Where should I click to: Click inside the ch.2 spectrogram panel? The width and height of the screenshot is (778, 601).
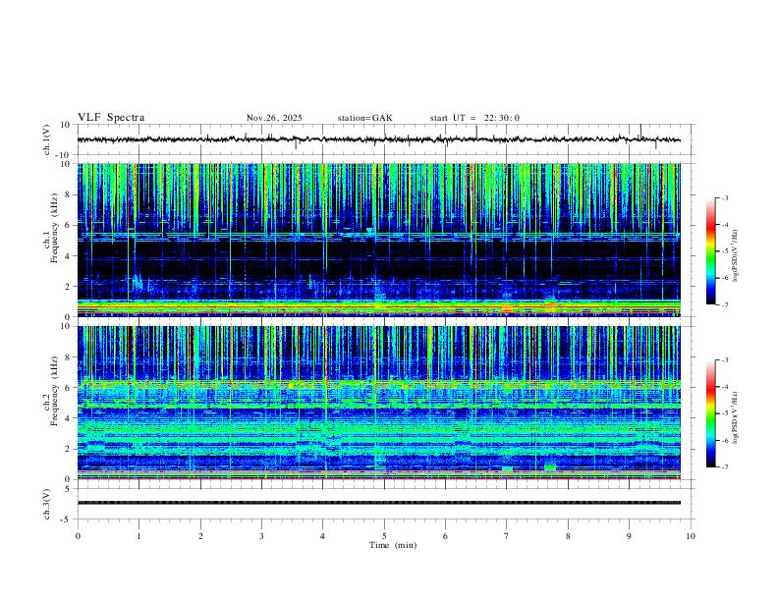point(379,403)
